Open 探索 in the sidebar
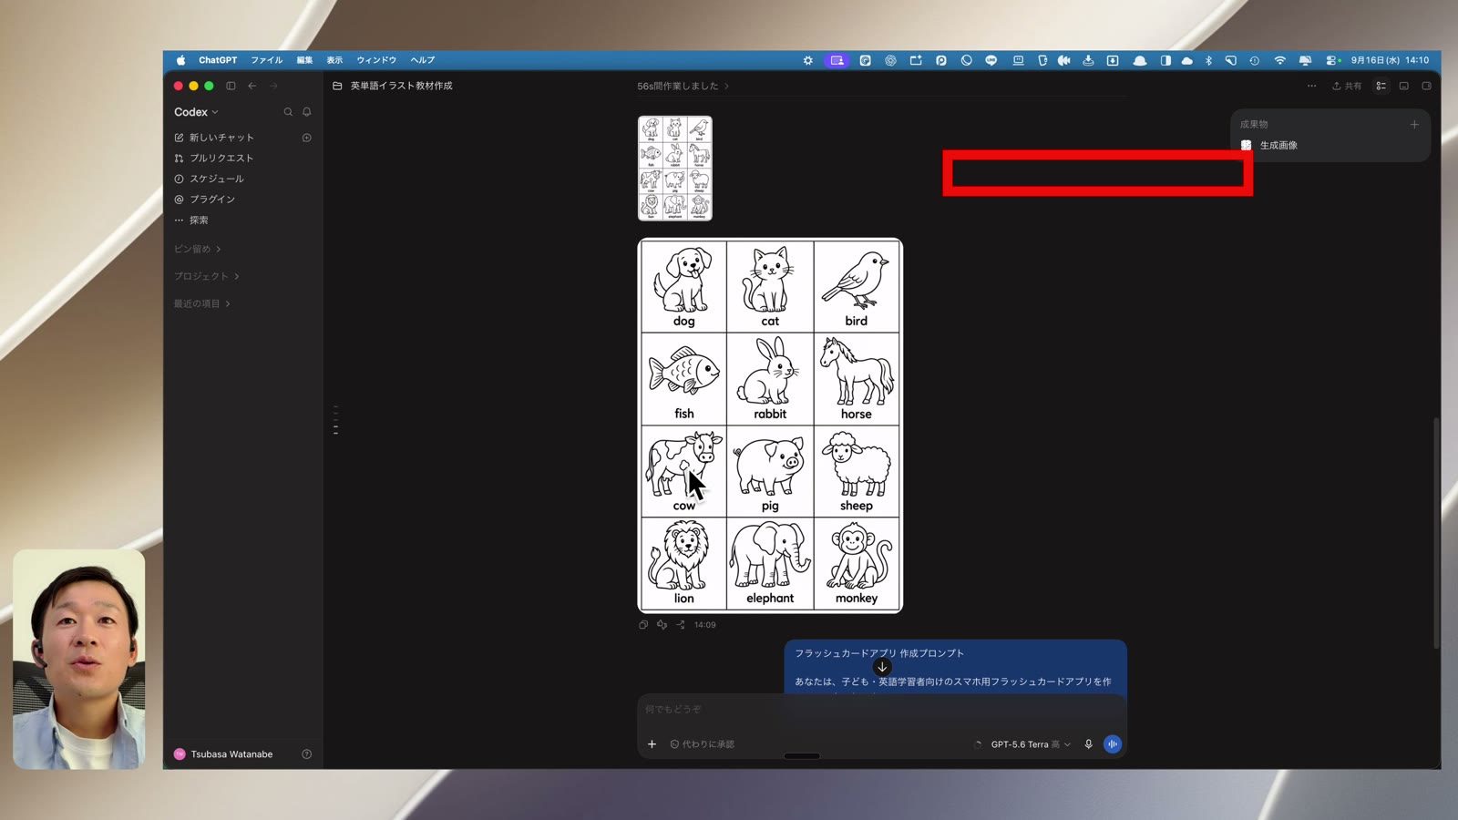1458x820 pixels. point(199,220)
